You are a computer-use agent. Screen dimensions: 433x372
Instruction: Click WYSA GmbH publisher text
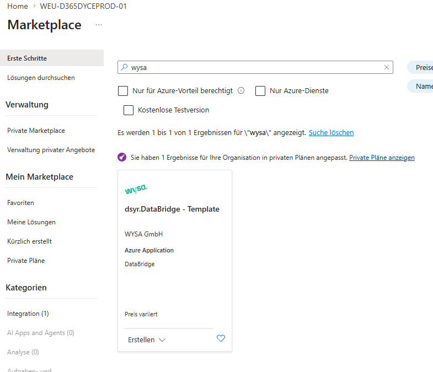tap(143, 234)
